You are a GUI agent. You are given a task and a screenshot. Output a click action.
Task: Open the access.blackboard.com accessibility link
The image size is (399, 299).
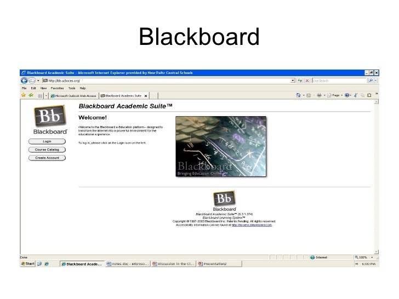coord(252,225)
